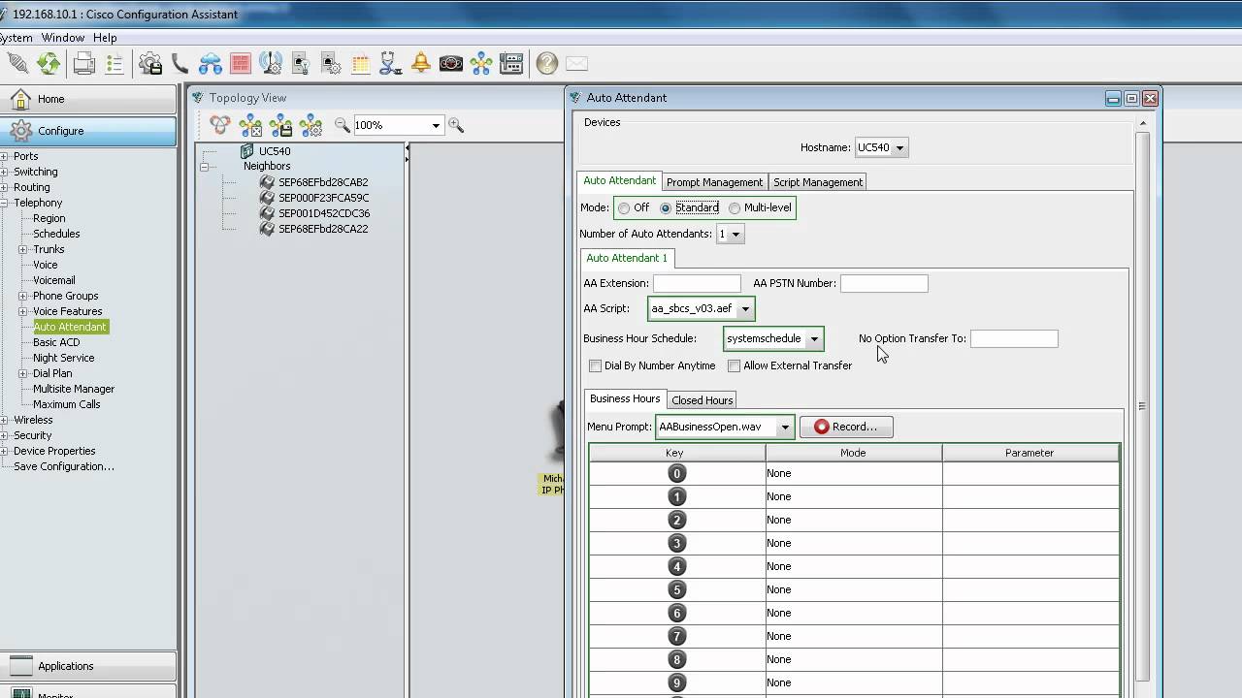Enable the Dial By Number Anytime checkbox
The width and height of the screenshot is (1242, 698).
(596, 365)
